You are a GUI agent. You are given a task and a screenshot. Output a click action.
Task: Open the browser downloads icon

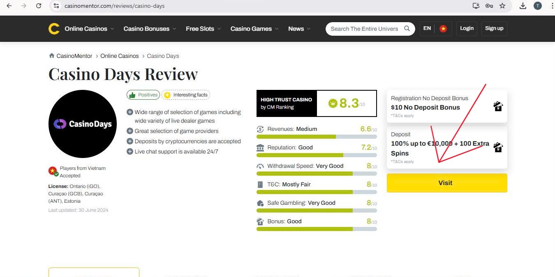tap(523, 6)
